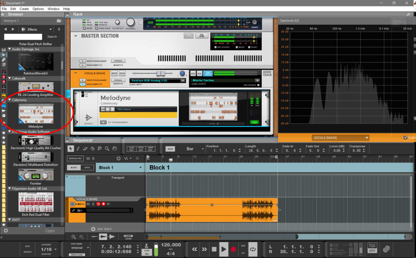Click the browser forward arrow
The height and width of the screenshot is (258, 416).
(x=13, y=29)
